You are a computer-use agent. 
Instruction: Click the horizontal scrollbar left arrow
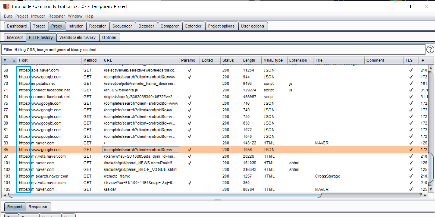[5, 195]
